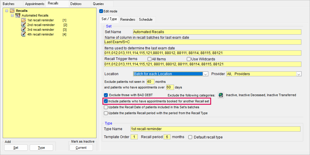Check the Default recall type option

(x=190, y=137)
